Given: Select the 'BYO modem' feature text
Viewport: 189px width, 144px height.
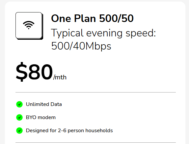Looking at the screenshot, I should pyautogui.click(x=41, y=117).
